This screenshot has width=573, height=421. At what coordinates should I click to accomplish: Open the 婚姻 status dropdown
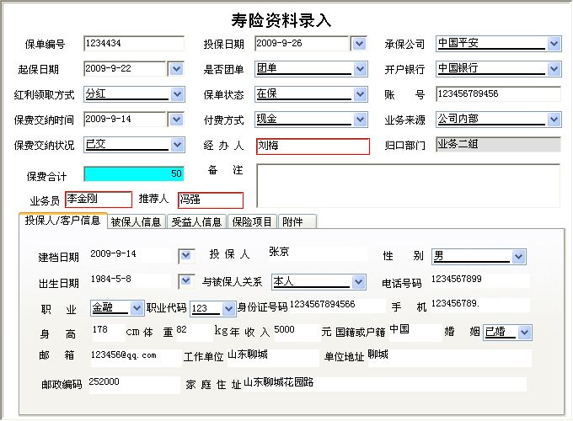pos(525,333)
